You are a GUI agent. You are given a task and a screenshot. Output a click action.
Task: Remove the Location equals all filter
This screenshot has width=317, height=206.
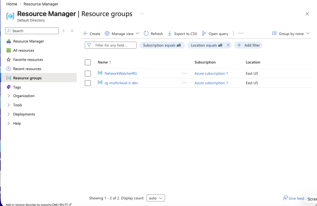coord(228,45)
